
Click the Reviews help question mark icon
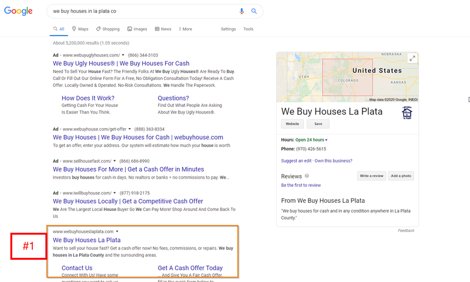tap(307, 176)
